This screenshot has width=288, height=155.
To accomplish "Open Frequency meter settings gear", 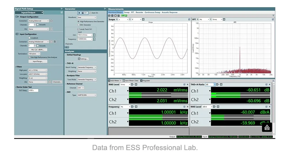I will point(136,107).
